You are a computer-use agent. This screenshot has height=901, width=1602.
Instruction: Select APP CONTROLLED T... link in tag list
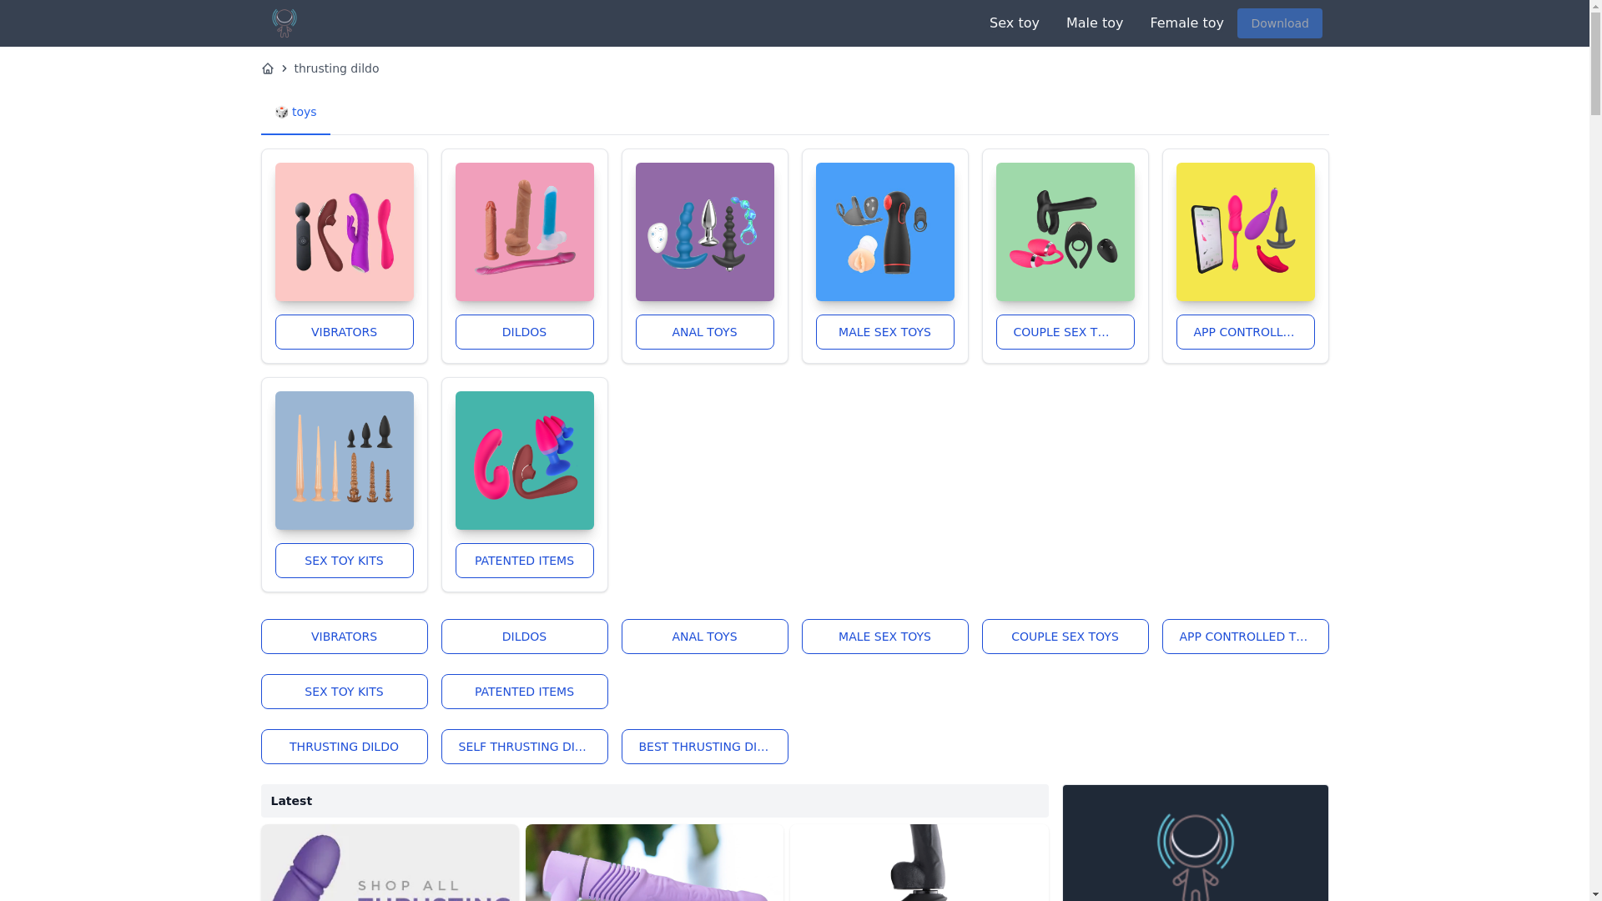(x=1245, y=637)
